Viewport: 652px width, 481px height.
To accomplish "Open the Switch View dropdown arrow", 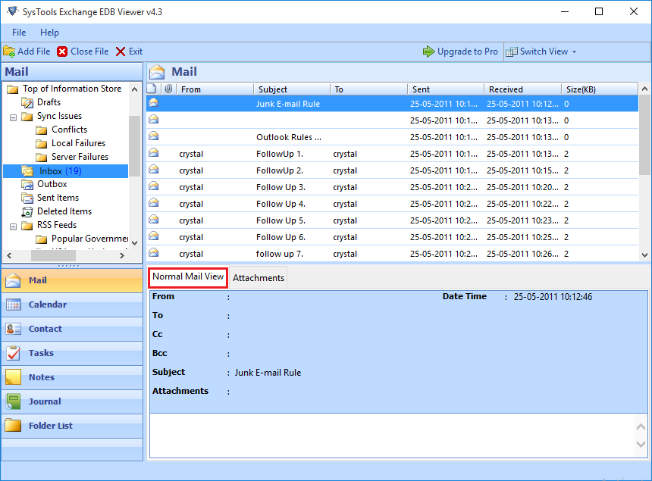I will pyautogui.click(x=574, y=52).
